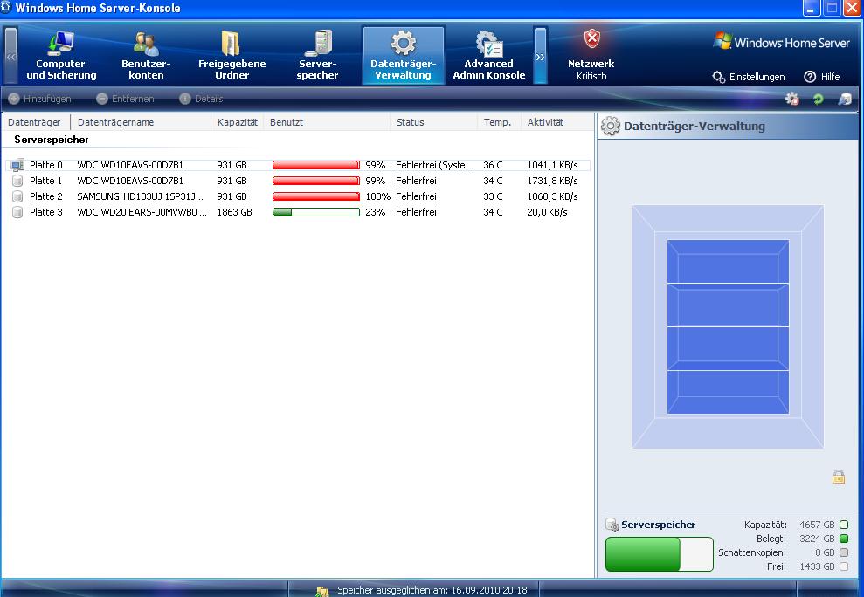Sort by the Aktivität column header
864x597 pixels.
pyautogui.click(x=557, y=122)
